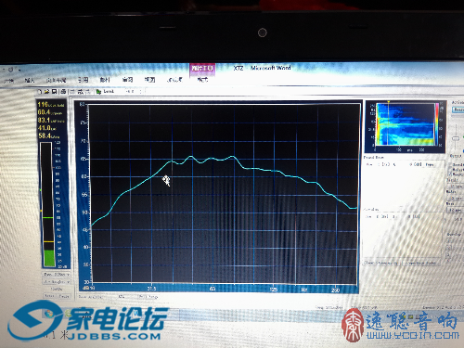This screenshot has height=348, width=464.
Task: Click the Undo icon in Word title bar
Action: coord(11,70)
